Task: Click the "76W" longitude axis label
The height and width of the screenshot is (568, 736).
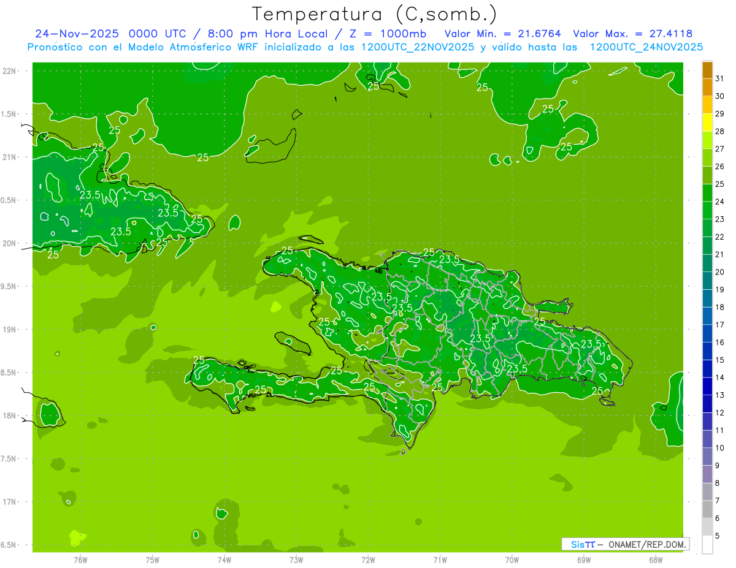Action: 80,559
